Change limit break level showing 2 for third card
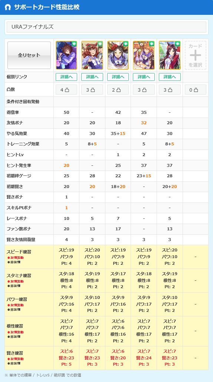 (118, 90)
